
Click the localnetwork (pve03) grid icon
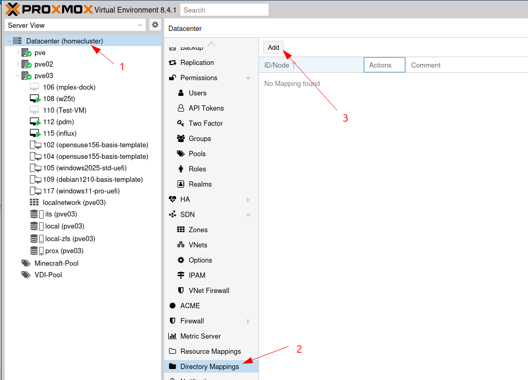(x=34, y=202)
